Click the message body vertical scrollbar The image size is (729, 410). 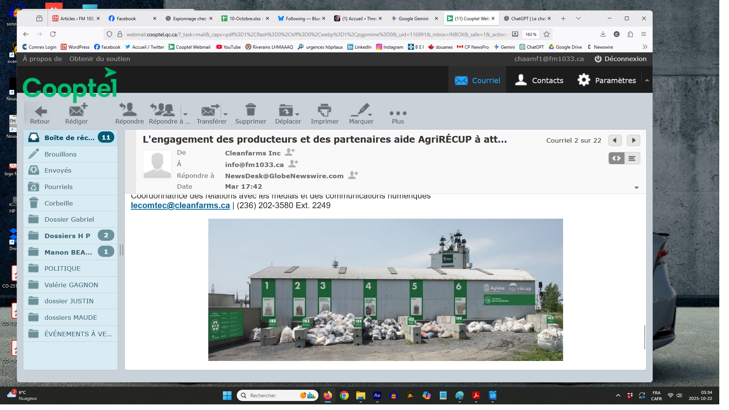point(644,337)
